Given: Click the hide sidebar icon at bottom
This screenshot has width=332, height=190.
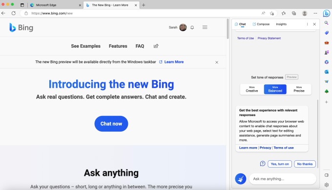Looking at the screenshot, I should (x=327, y=175).
